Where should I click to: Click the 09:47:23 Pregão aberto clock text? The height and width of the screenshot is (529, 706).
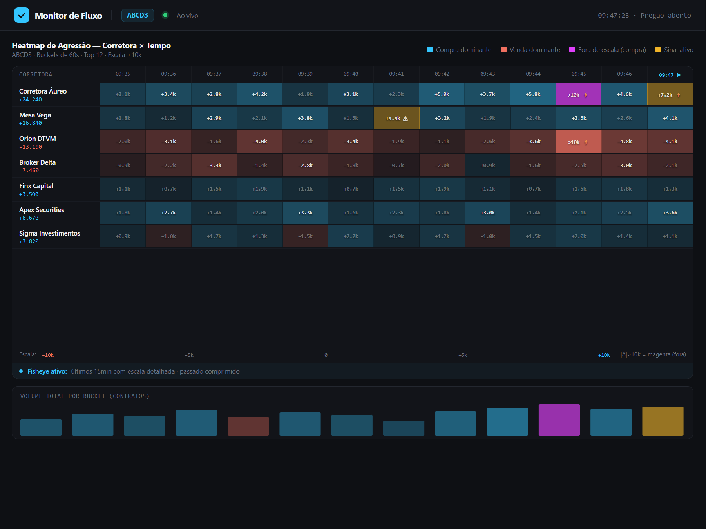[644, 15]
